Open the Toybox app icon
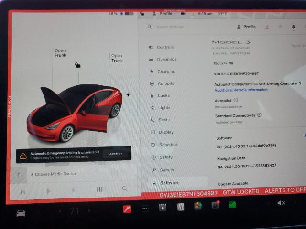 pyautogui.click(x=198, y=206)
